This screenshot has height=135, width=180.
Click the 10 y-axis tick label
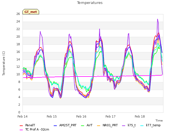(x=18, y=74)
